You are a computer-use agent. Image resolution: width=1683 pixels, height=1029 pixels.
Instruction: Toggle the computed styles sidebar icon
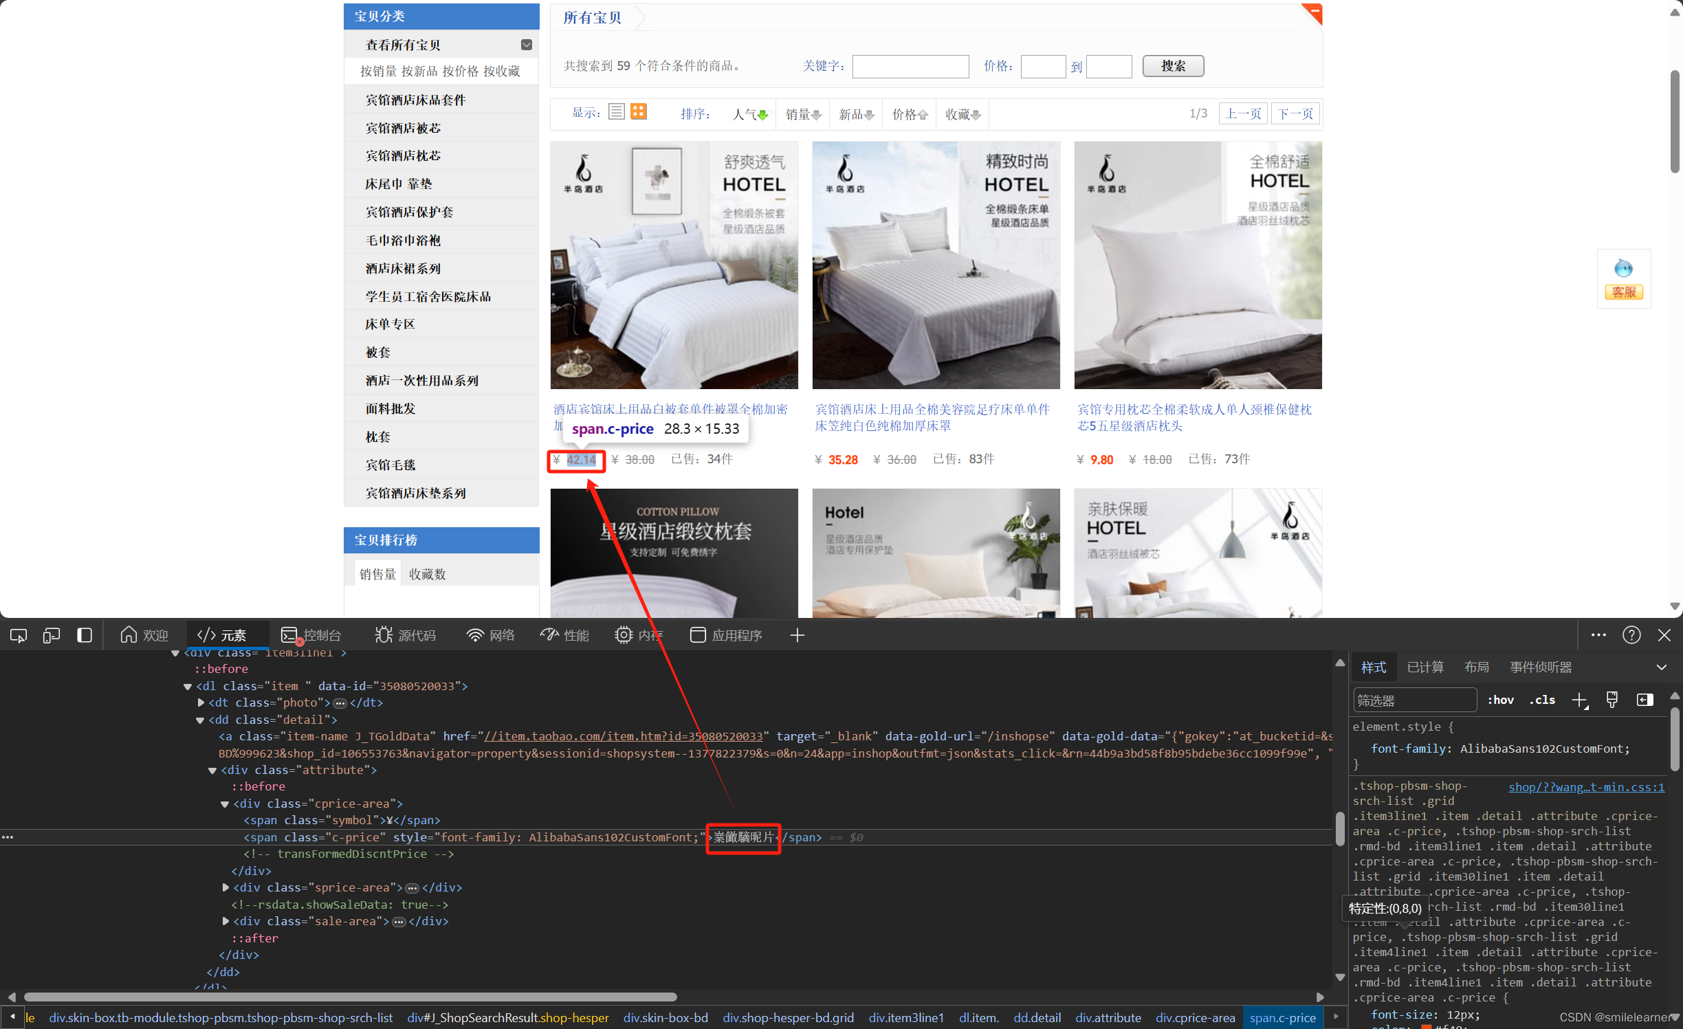point(1644,700)
